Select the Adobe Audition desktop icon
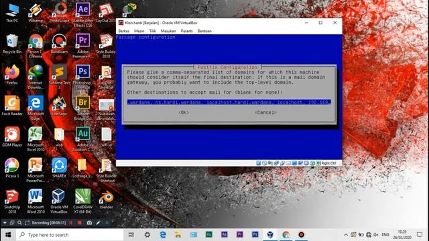Image resolution: width=429 pixels, height=241 pixels. [82, 139]
